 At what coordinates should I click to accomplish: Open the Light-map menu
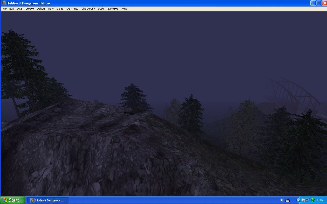(73, 9)
